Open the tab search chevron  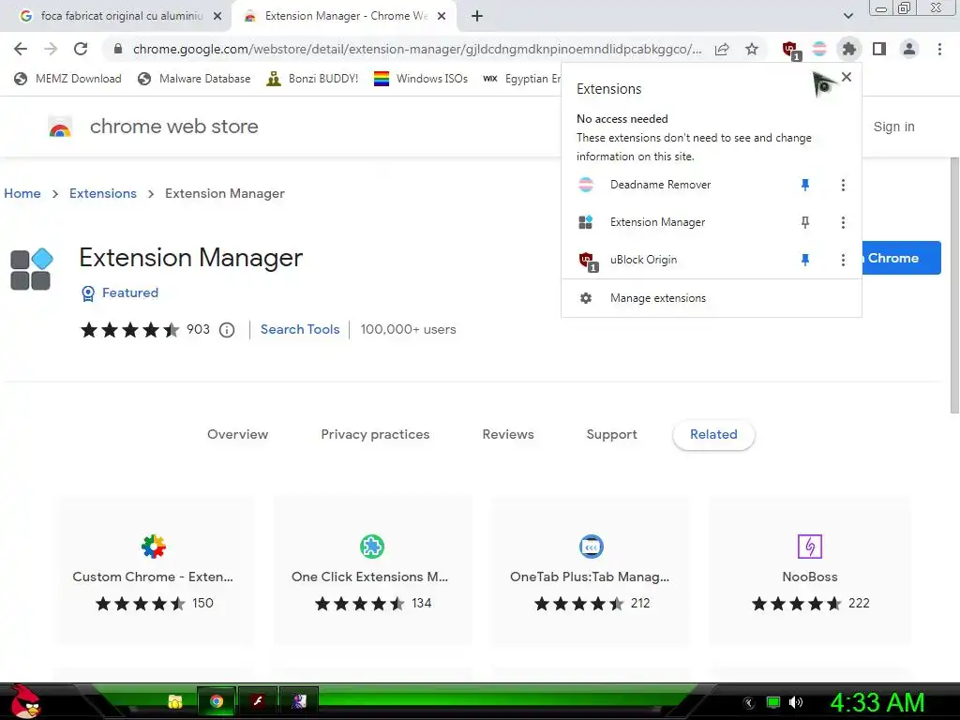click(847, 16)
